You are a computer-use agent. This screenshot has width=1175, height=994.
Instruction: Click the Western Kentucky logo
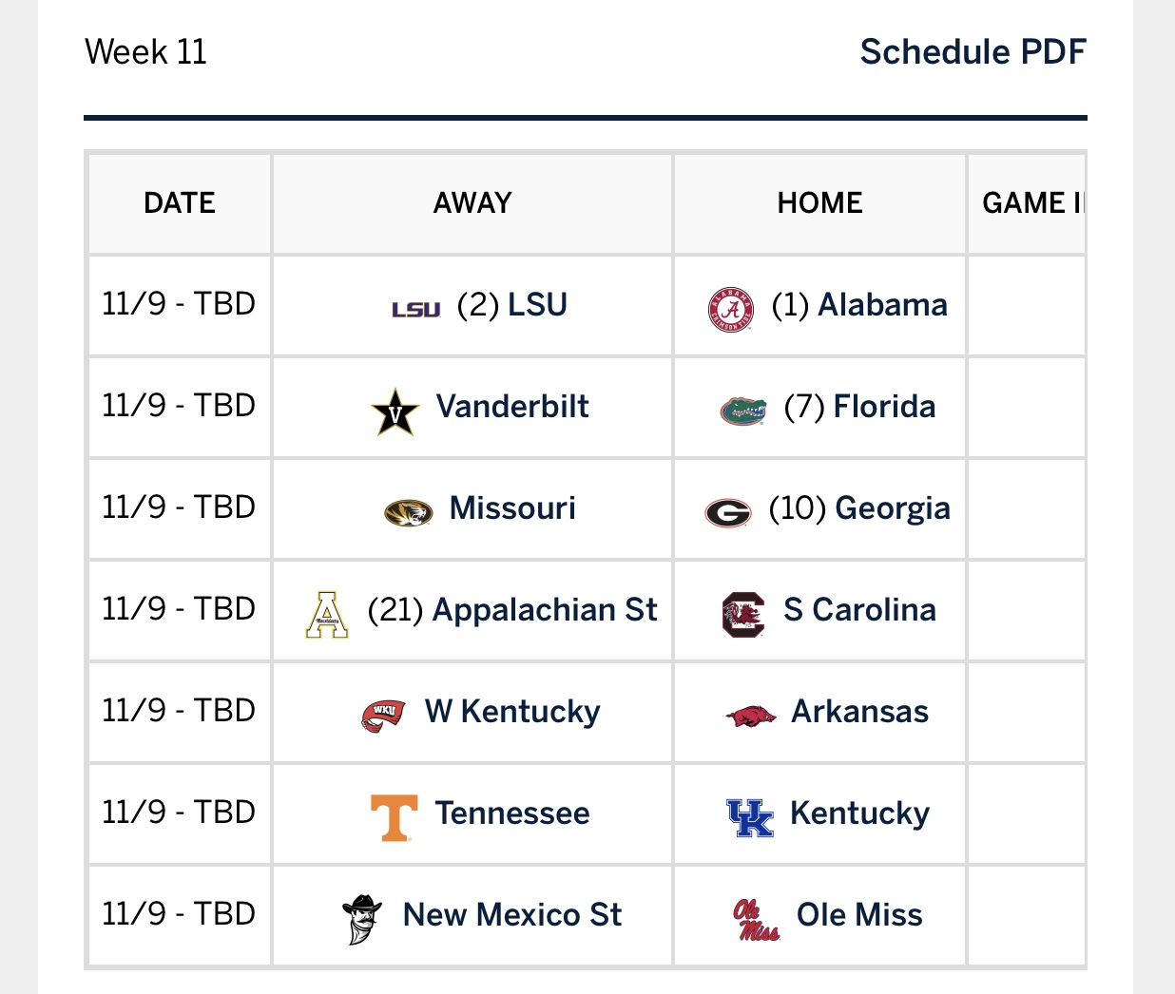tap(383, 715)
